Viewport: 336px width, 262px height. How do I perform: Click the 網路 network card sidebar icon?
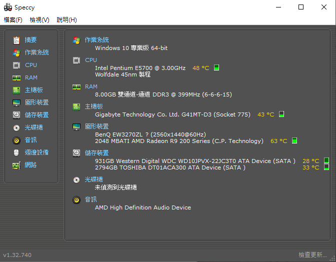[x=16, y=165]
